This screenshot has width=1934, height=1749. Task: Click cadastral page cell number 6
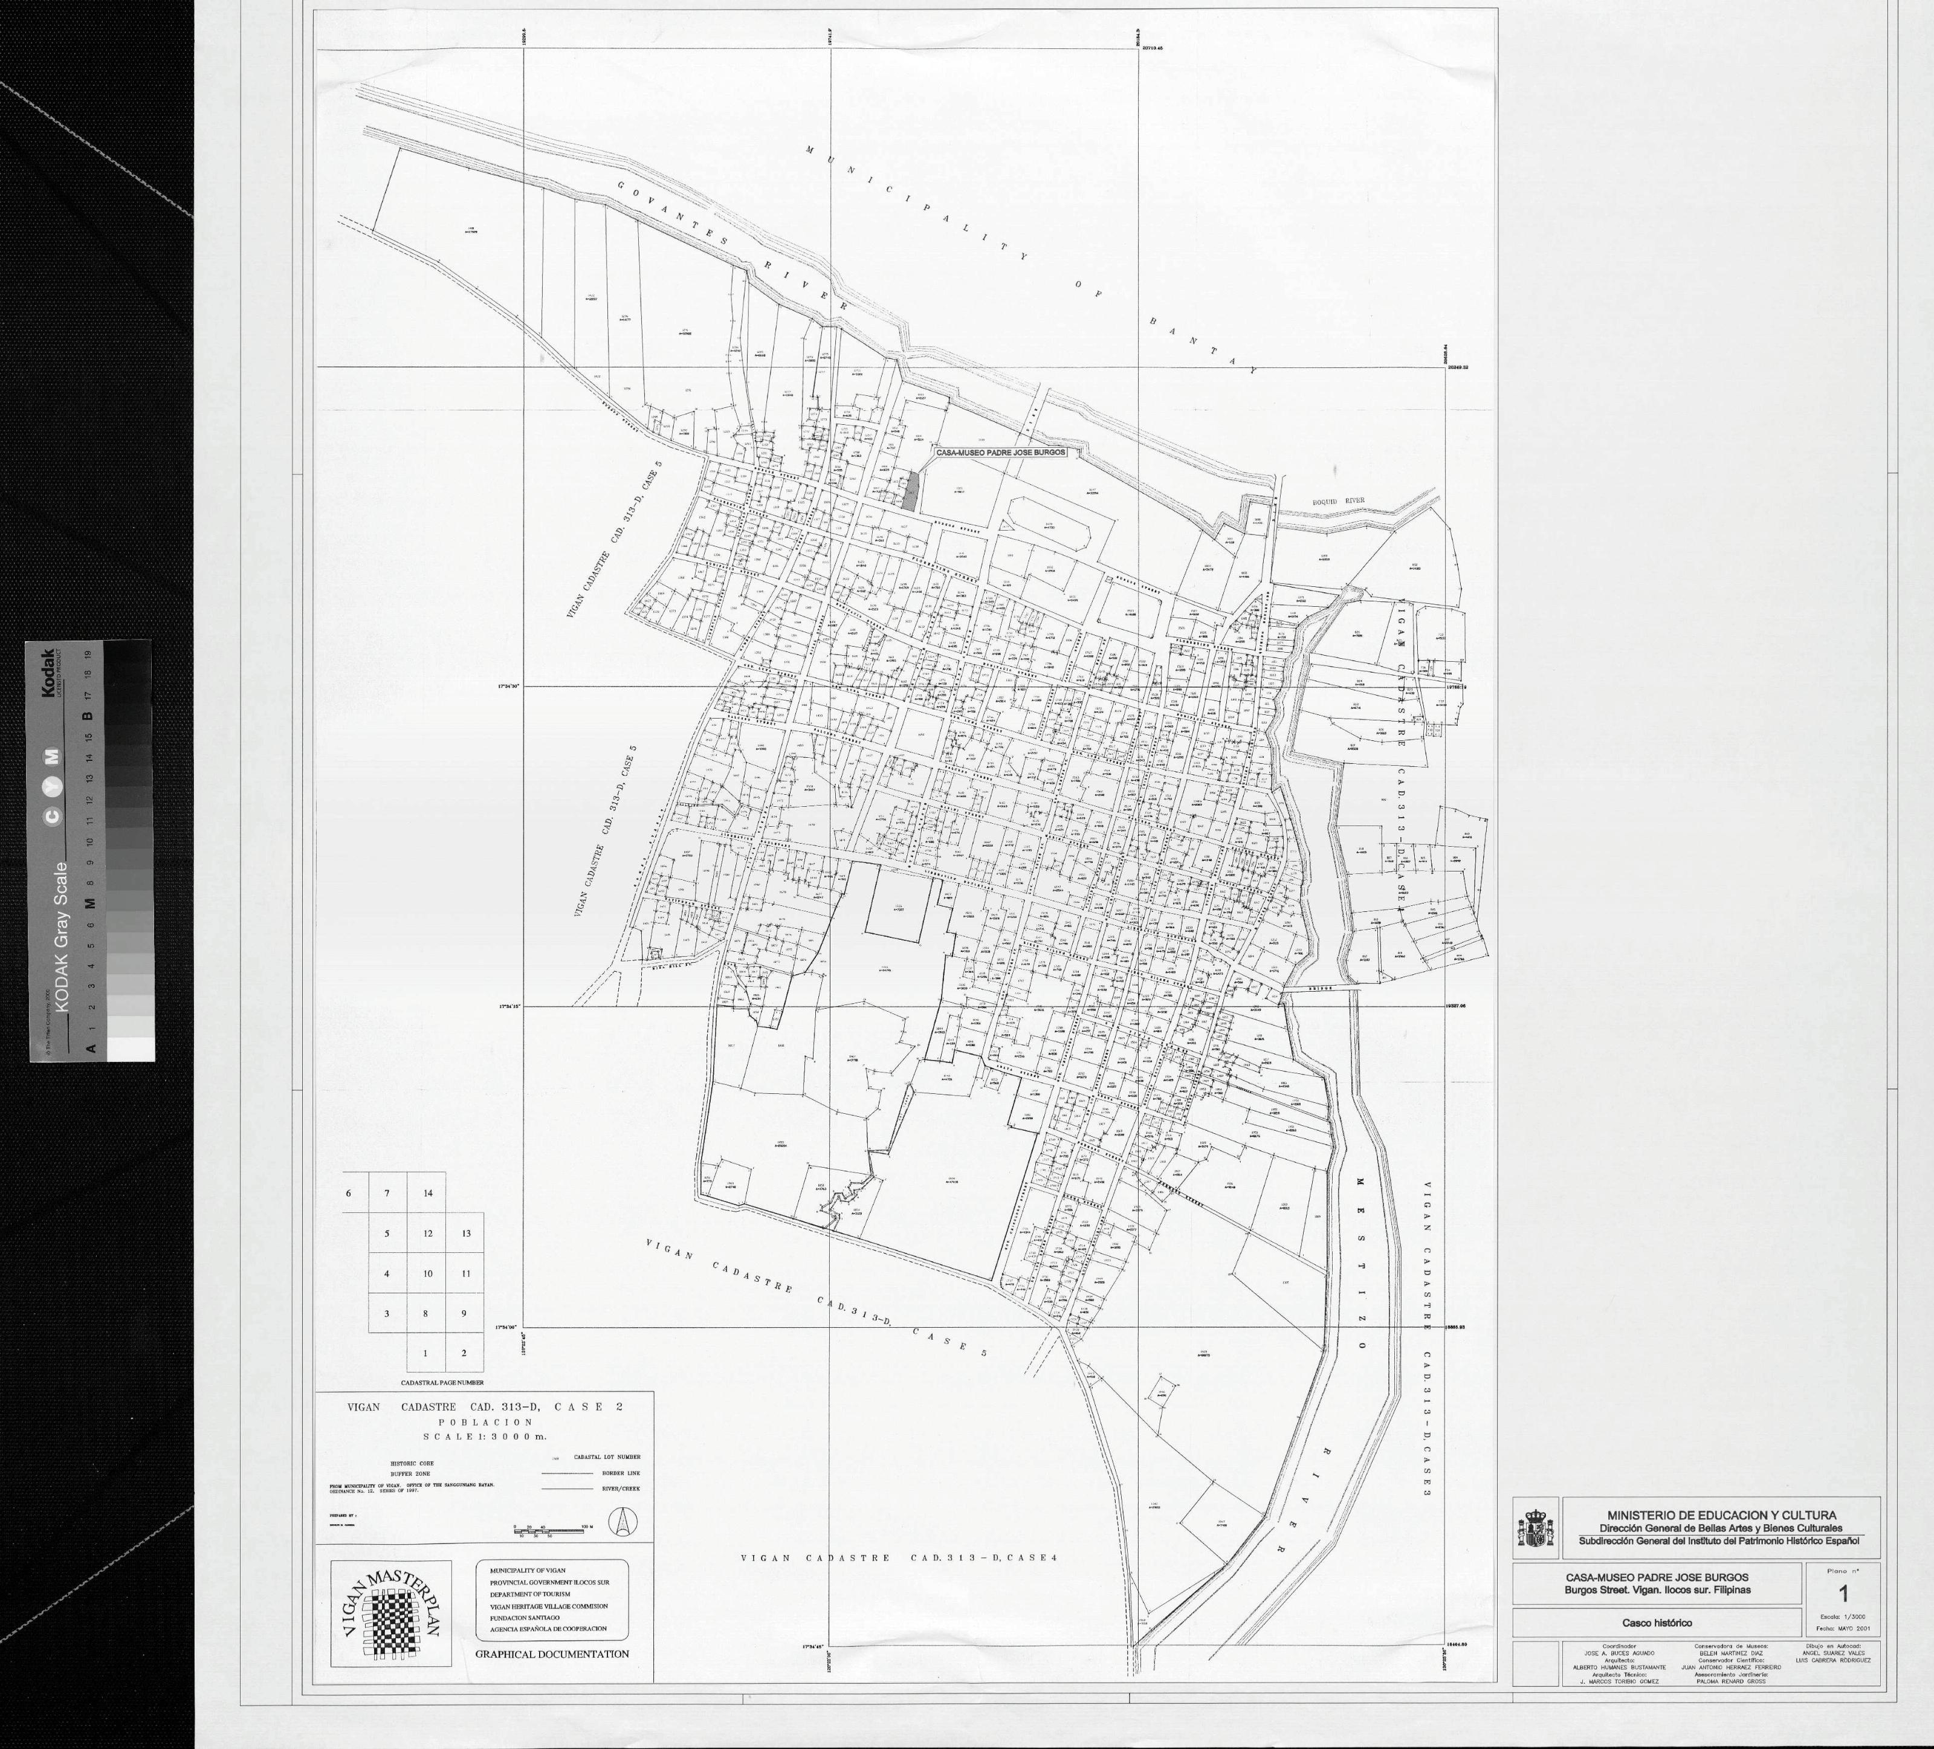[348, 1192]
